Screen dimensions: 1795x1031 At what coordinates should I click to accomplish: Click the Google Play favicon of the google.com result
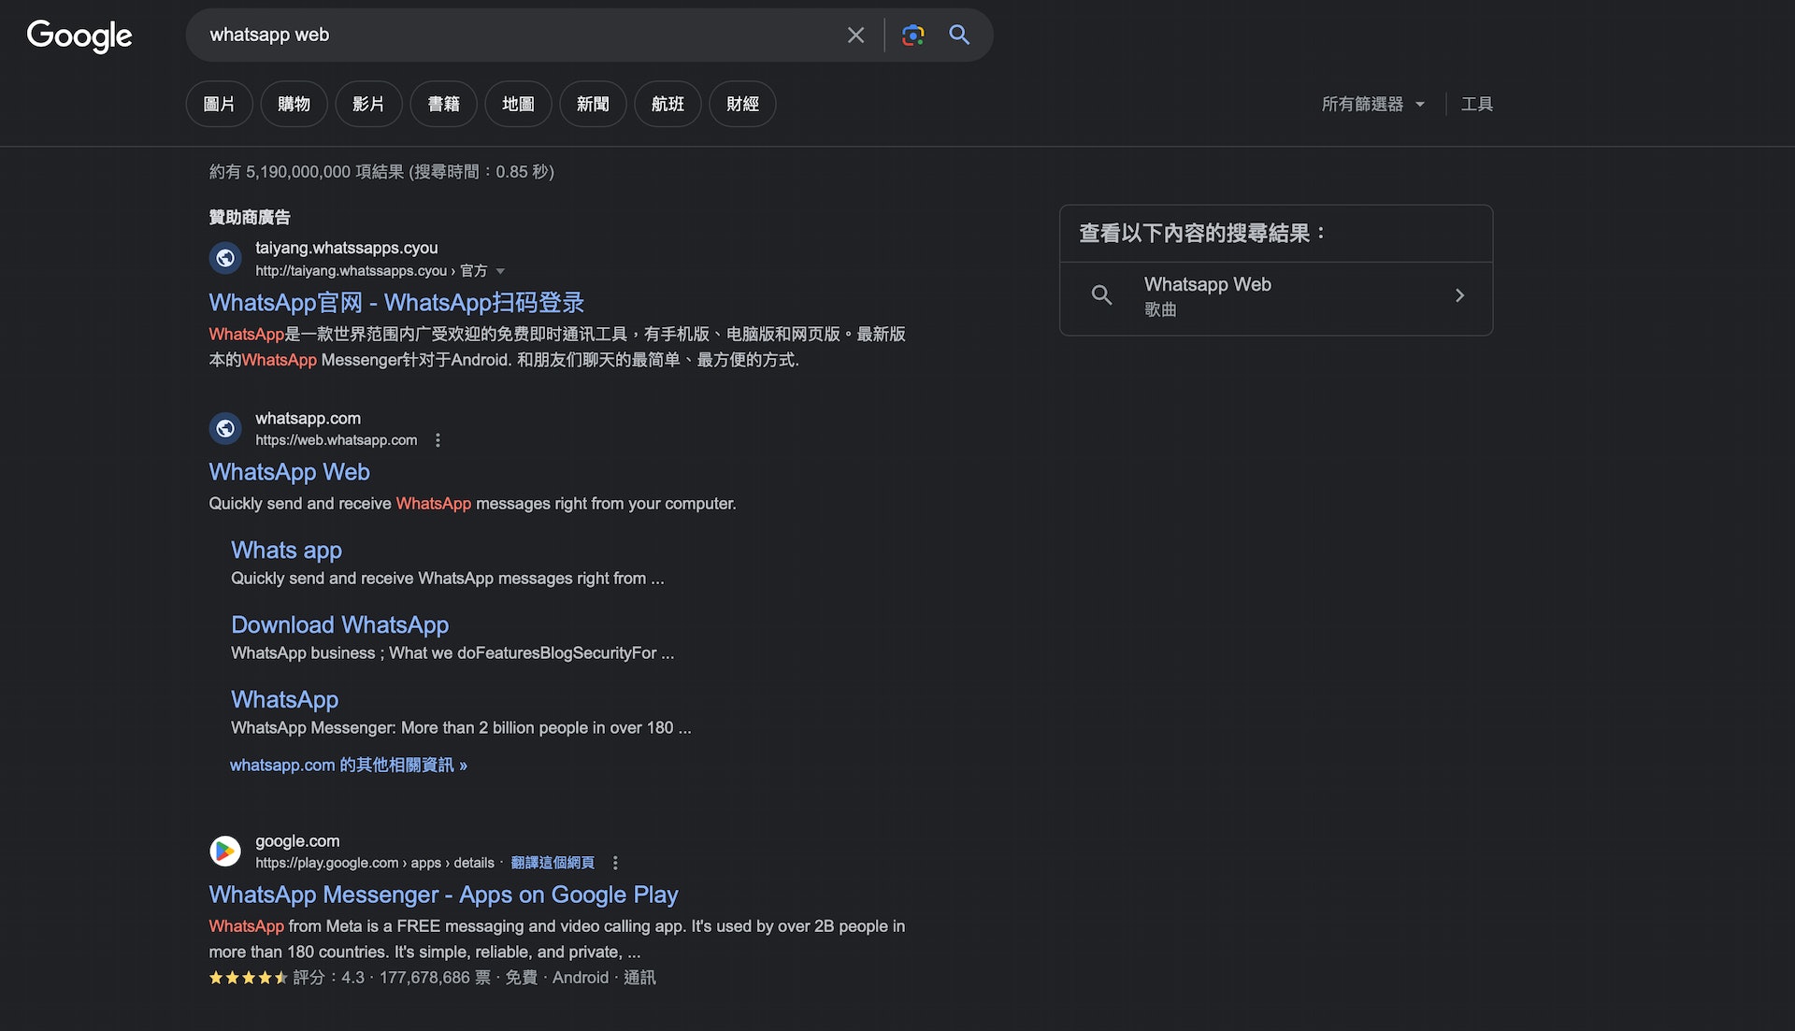tap(225, 852)
